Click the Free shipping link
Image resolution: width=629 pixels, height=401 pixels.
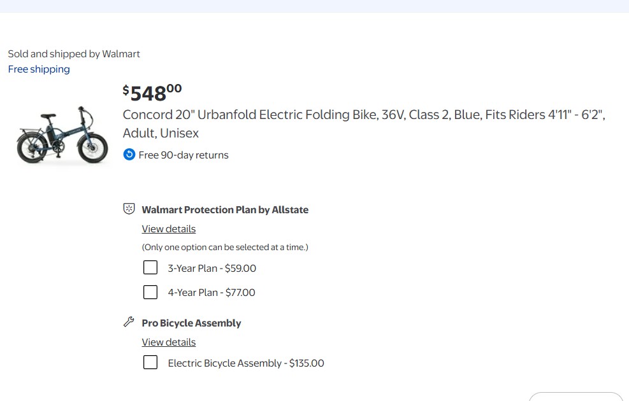[39, 69]
